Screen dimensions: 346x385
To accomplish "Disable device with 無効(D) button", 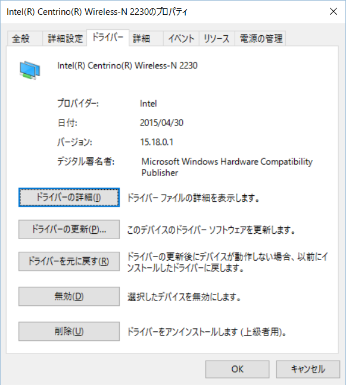I will tap(69, 296).
